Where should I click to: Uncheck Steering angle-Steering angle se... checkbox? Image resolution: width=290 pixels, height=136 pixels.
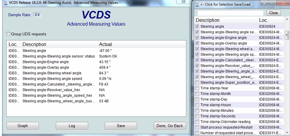pyautogui.click(x=197, y=32)
